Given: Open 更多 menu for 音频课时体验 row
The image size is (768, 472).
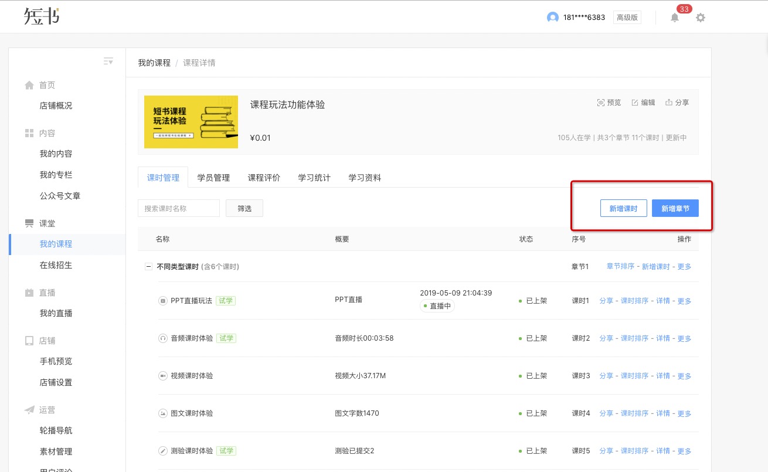Looking at the screenshot, I should [684, 338].
